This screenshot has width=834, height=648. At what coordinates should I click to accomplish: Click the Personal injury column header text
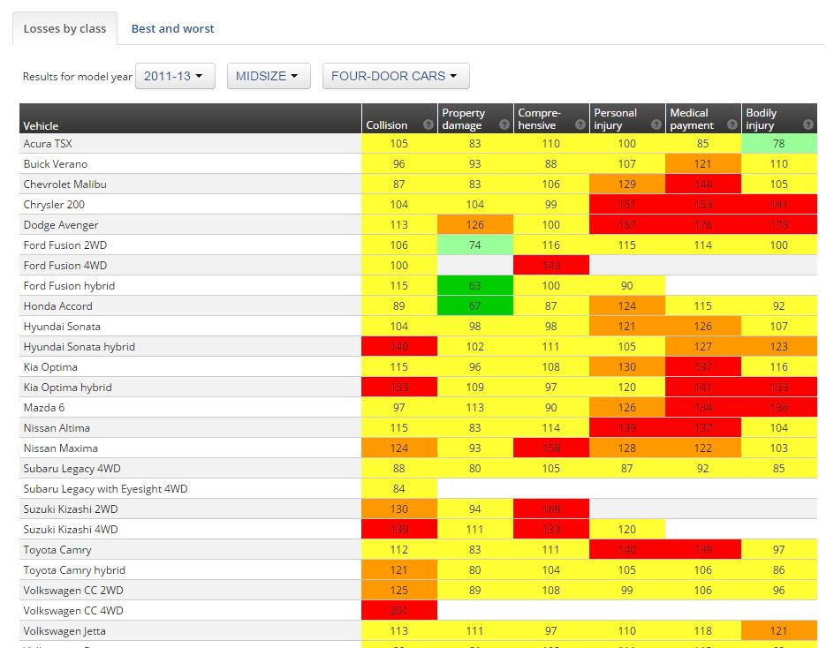(x=616, y=119)
